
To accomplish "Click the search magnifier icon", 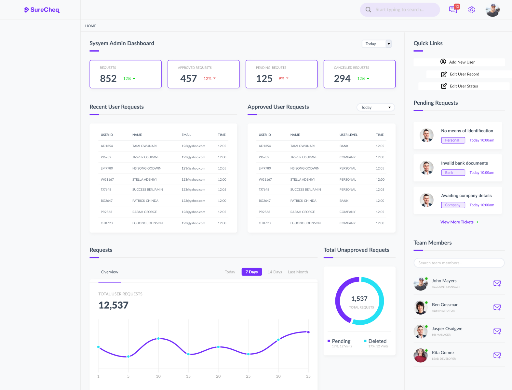I will pyautogui.click(x=368, y=10).
